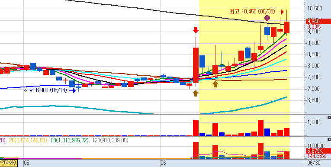
Task: Select the 120(913,309,85) volume average legend
Action: (110, 141)
